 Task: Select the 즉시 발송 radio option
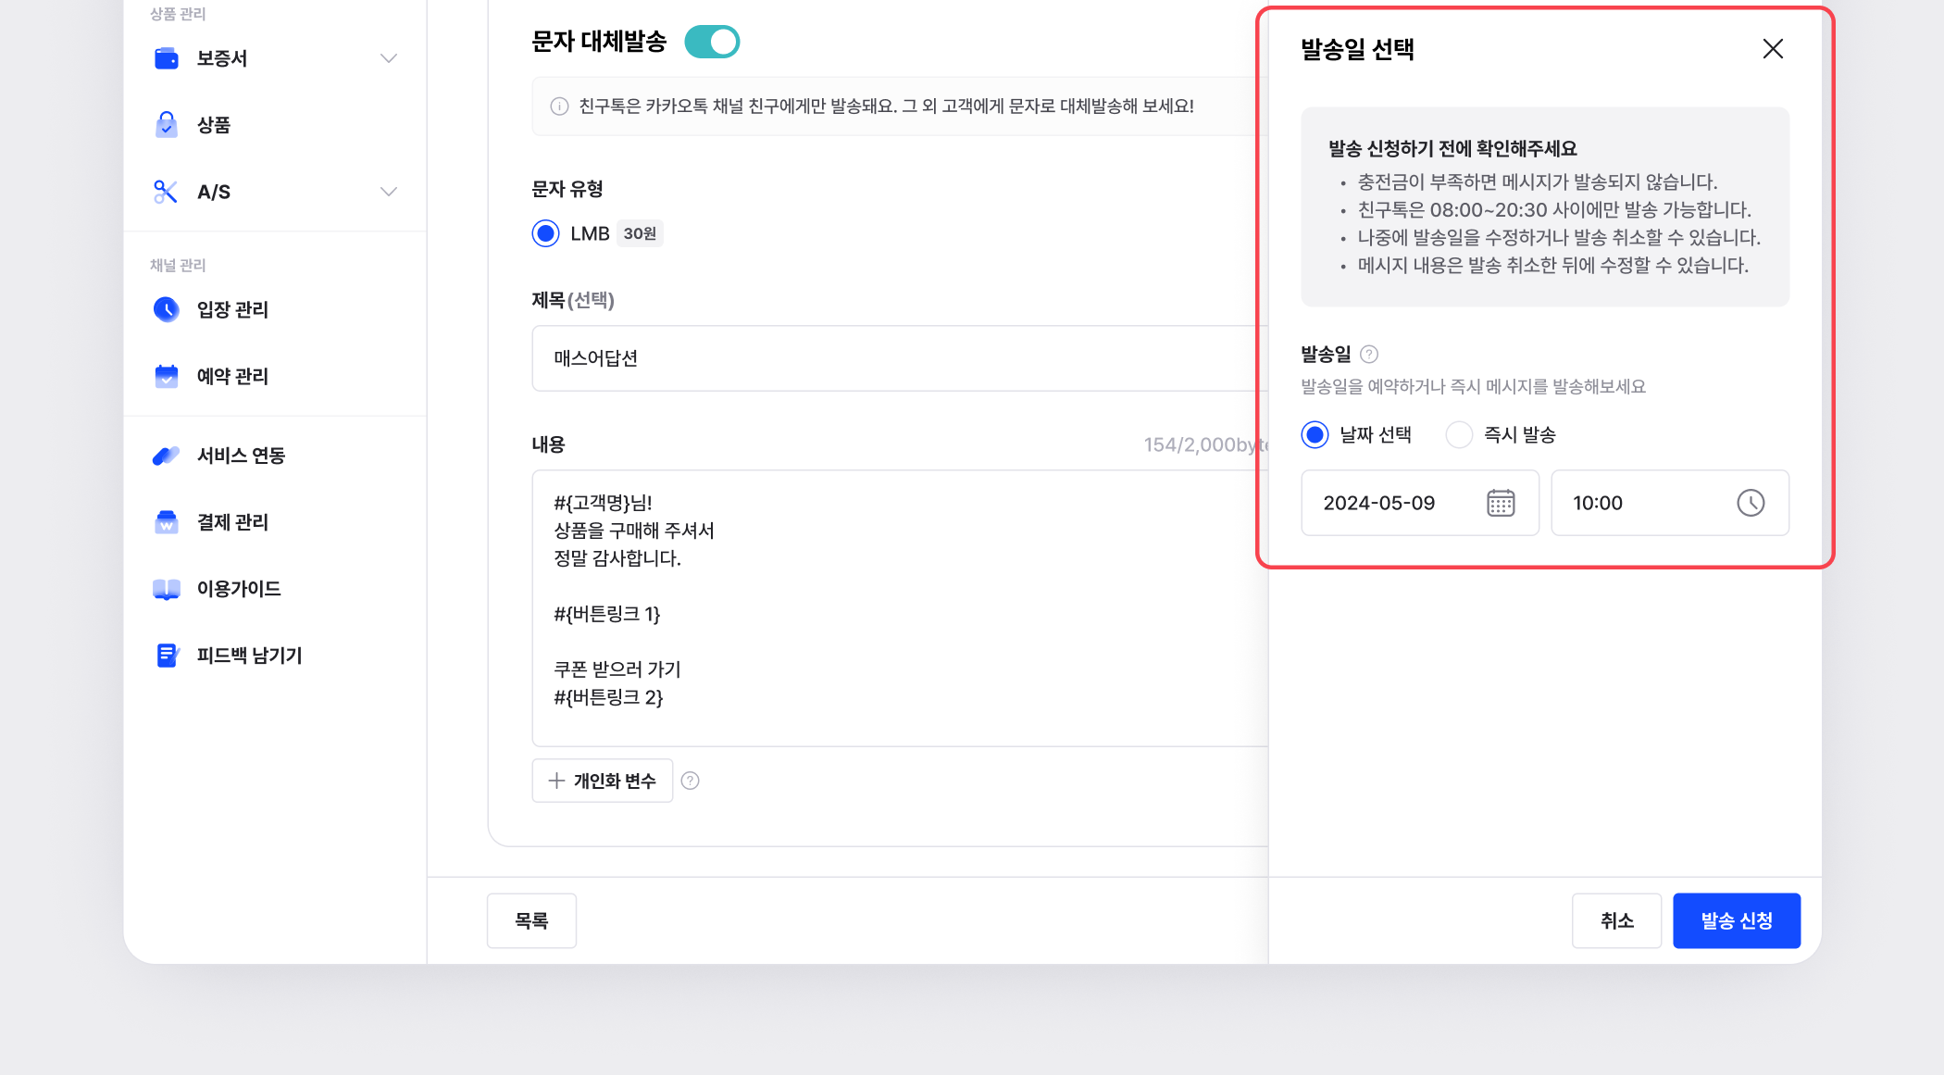coord(1459,434)
